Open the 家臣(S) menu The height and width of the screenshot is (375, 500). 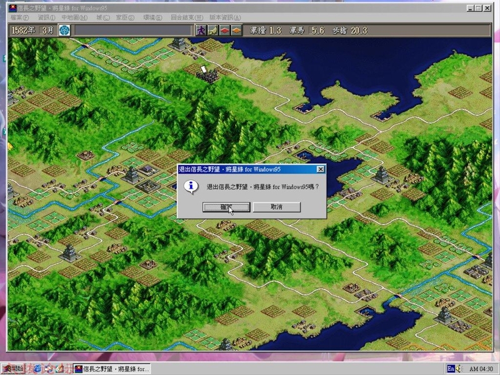tap(125, 17)
